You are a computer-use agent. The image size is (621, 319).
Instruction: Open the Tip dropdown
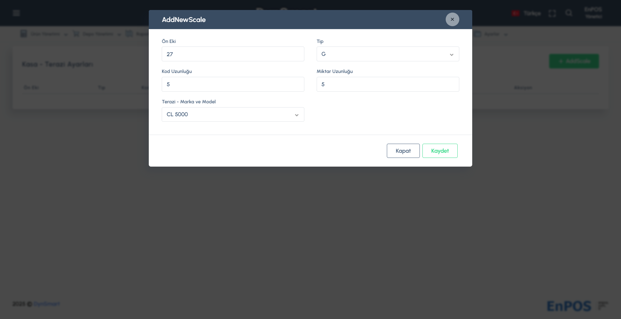(387, 54)
